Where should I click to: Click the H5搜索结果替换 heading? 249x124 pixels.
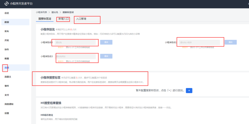click(51, 103)
